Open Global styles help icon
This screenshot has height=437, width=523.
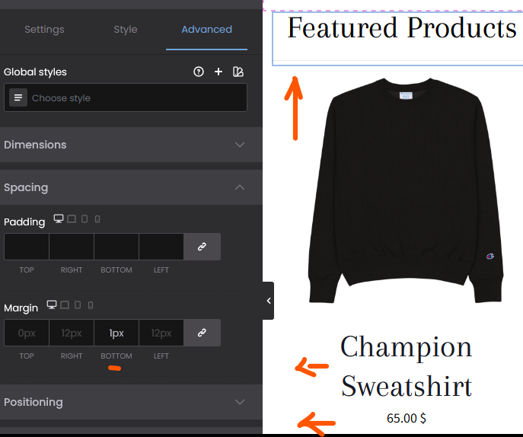[199, 72]
